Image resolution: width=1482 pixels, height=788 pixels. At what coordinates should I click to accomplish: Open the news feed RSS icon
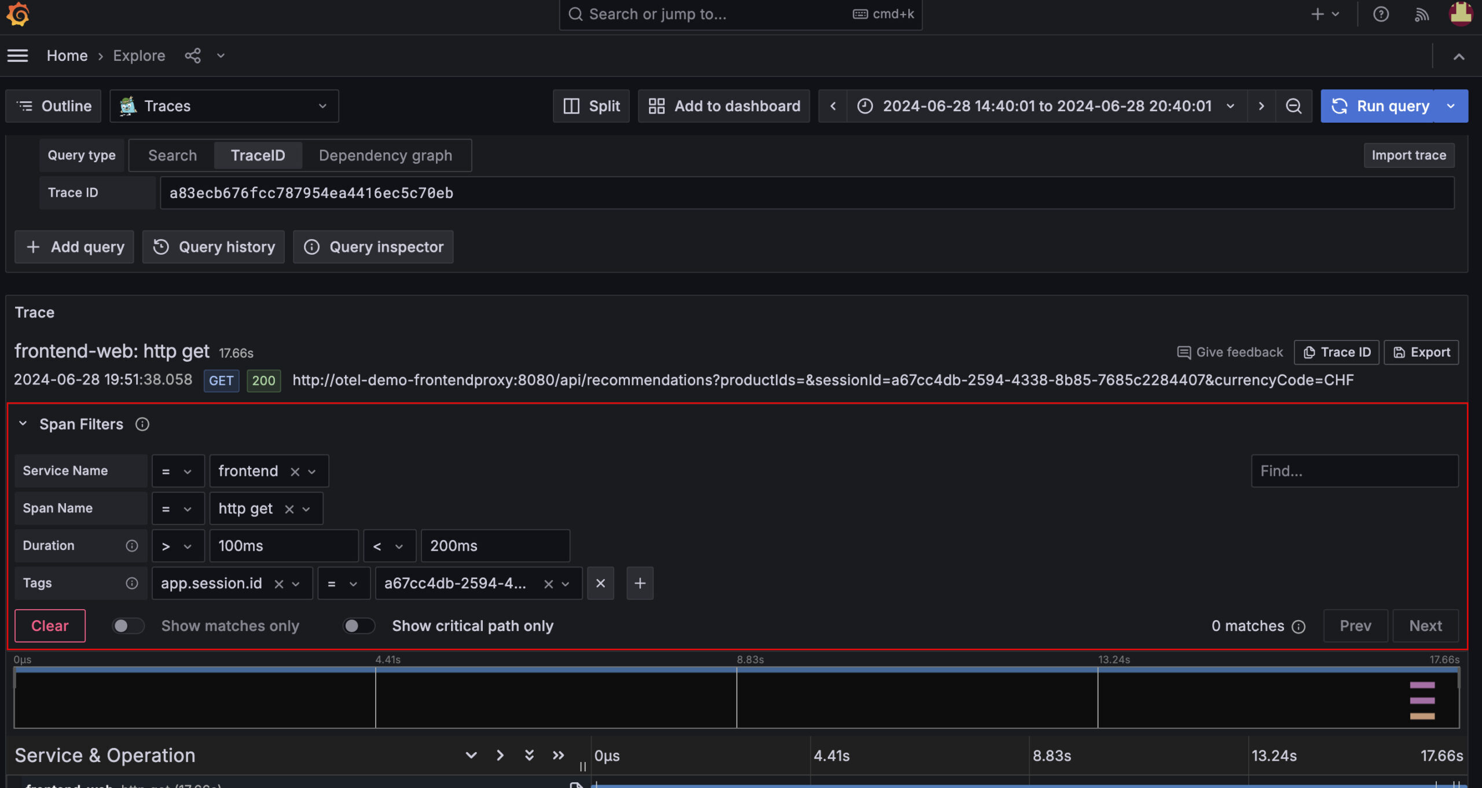point(1421,14)
